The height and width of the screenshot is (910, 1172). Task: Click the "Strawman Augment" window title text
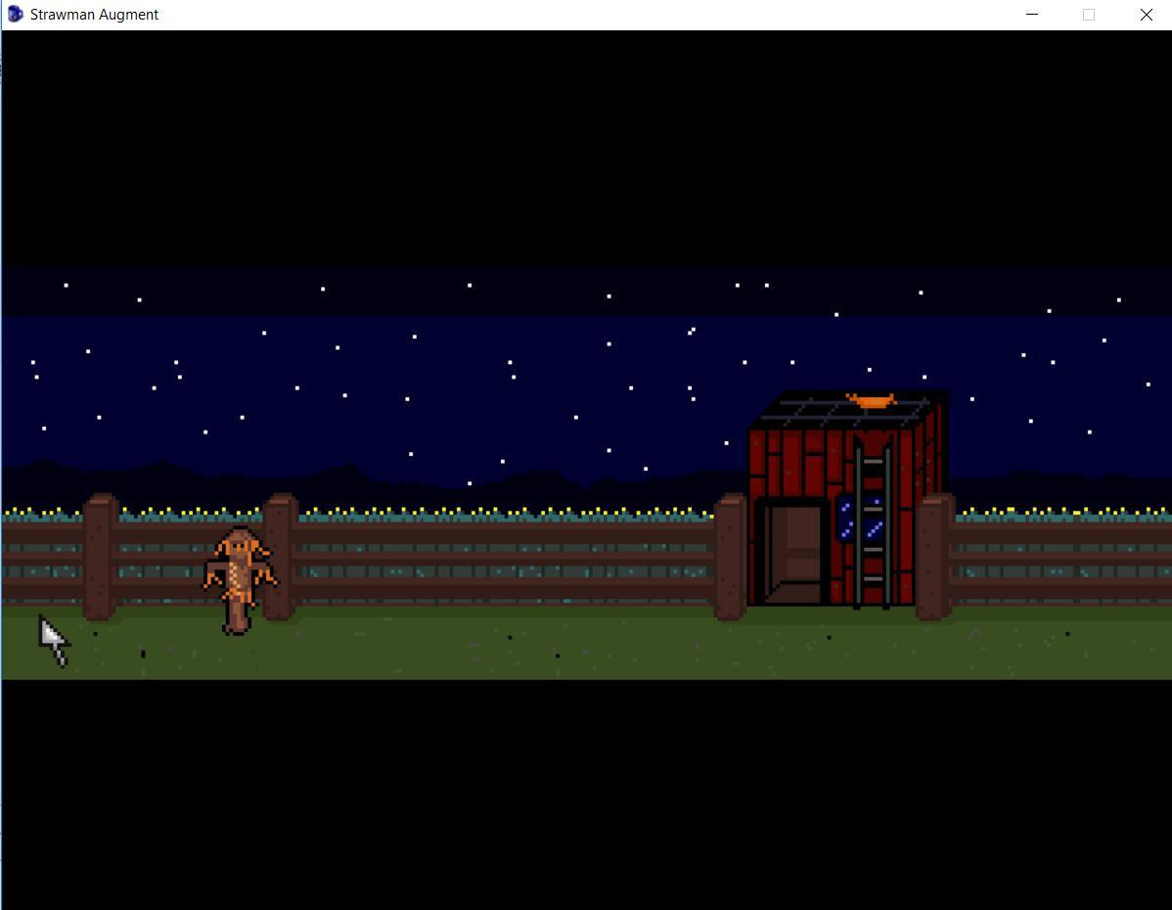pos(94,15)
